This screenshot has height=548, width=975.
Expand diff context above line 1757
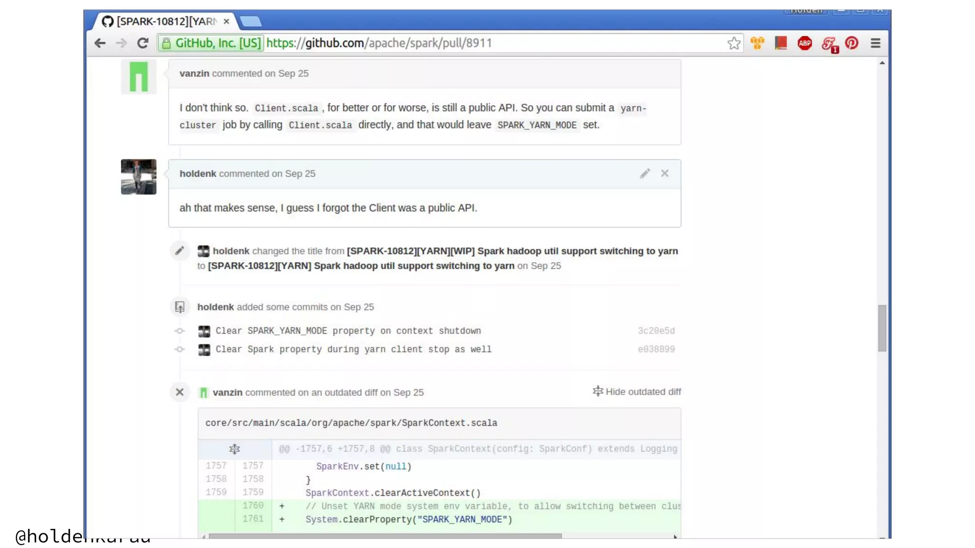[x=234, y=449]
